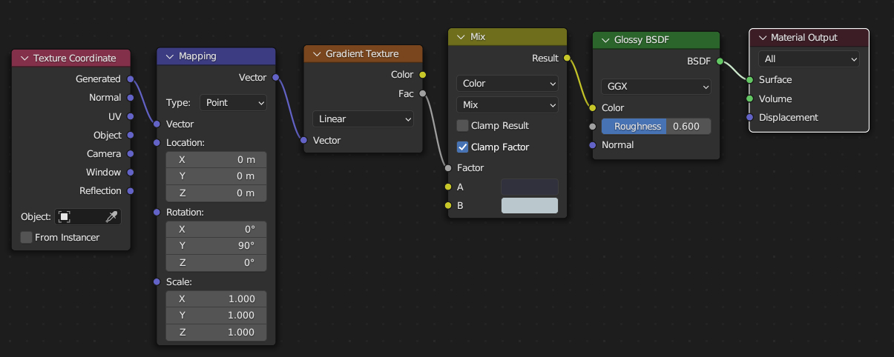
Task: Open the GGX distribution dropdown
Action: (656, 86)
